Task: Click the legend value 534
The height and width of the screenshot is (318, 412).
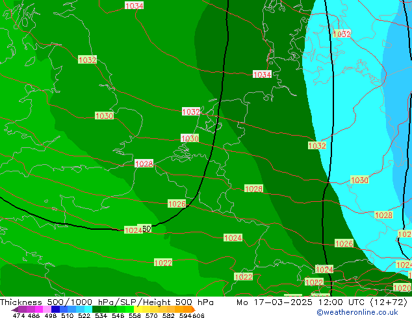Action: tap(101, 315)
